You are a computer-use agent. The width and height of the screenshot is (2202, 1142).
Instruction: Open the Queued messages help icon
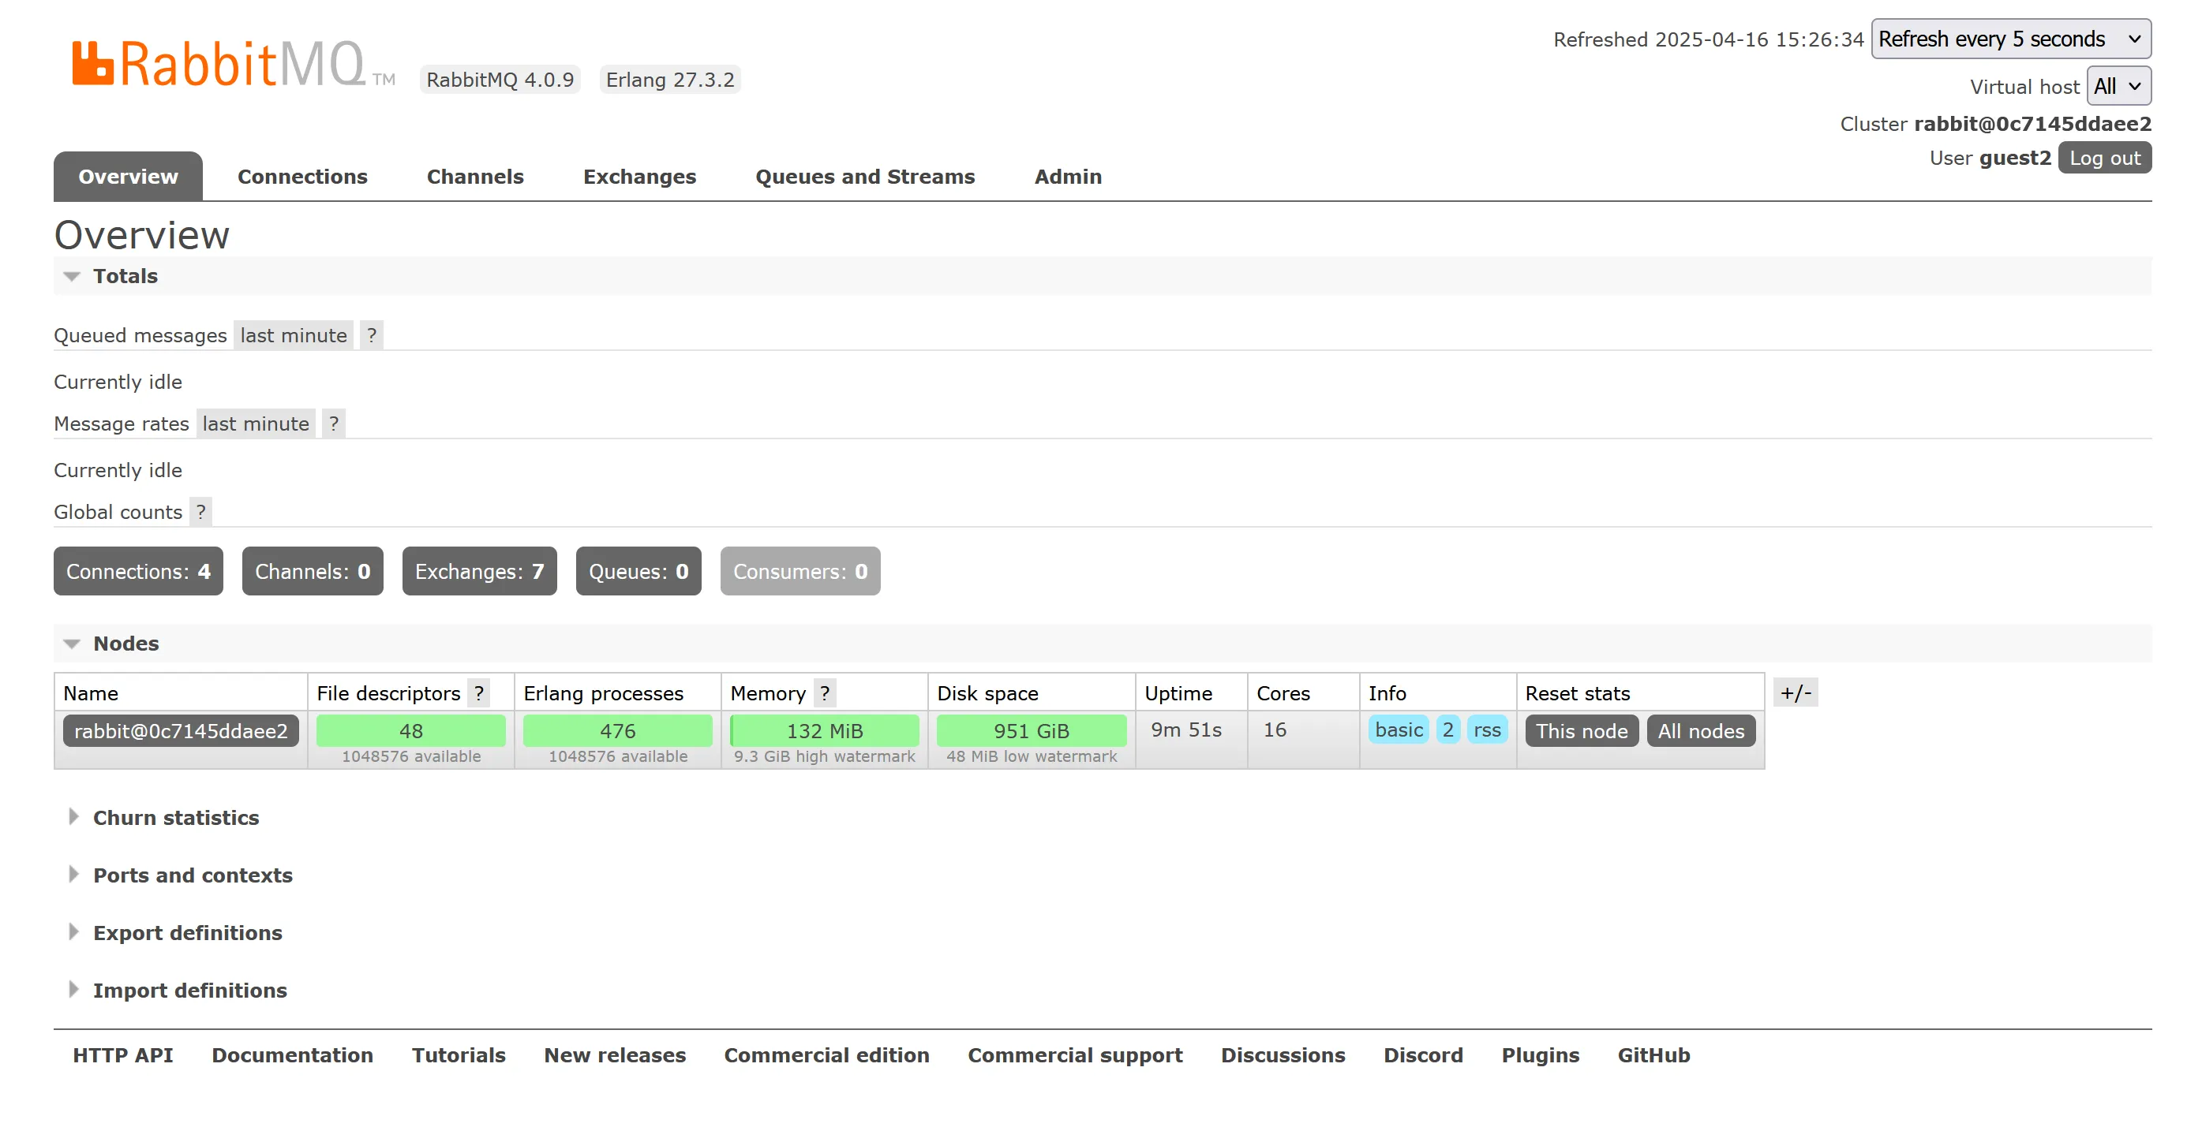click(x=371, y=335)
